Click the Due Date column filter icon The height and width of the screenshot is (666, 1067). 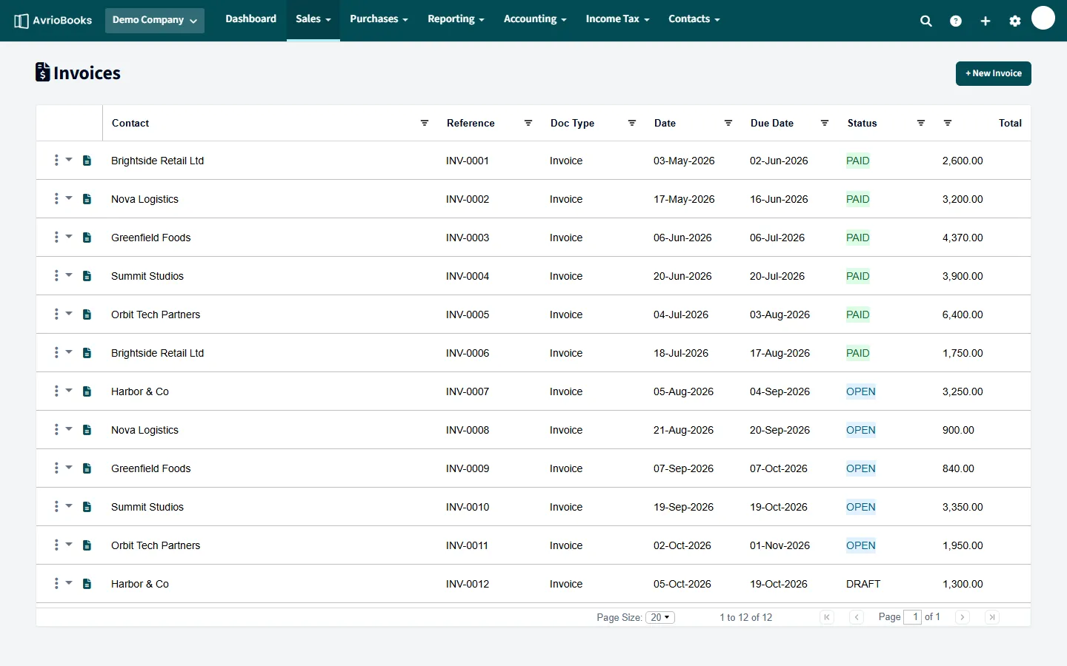(825, 123)
